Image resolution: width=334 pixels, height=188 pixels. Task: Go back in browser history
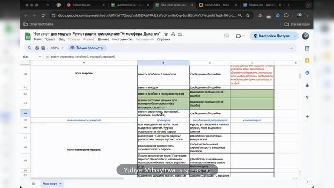[x=26, y=15]
